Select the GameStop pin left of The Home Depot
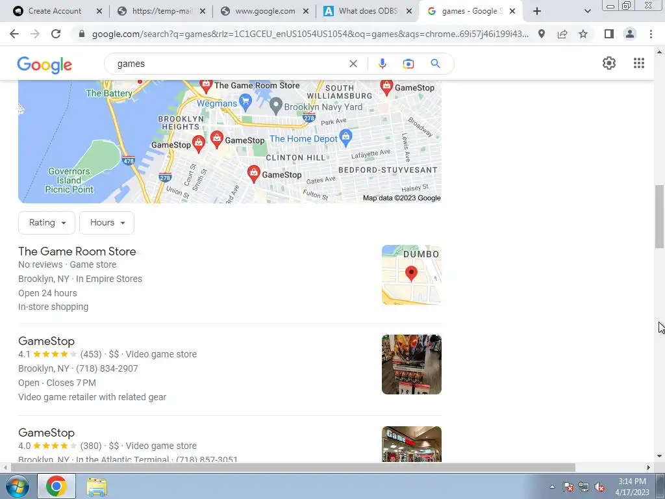 (x=217, y=140)
